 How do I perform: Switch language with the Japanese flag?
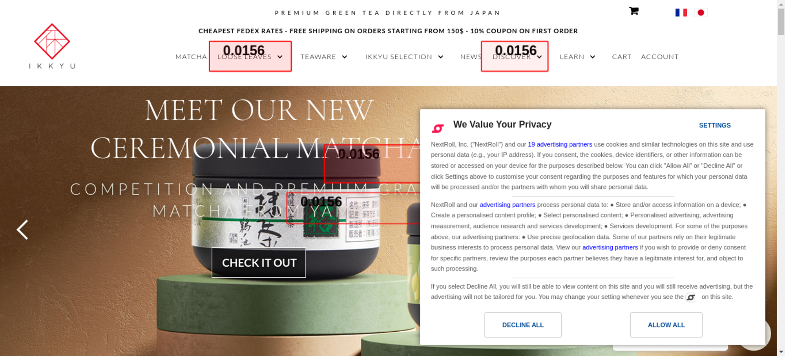coord(701,13)
